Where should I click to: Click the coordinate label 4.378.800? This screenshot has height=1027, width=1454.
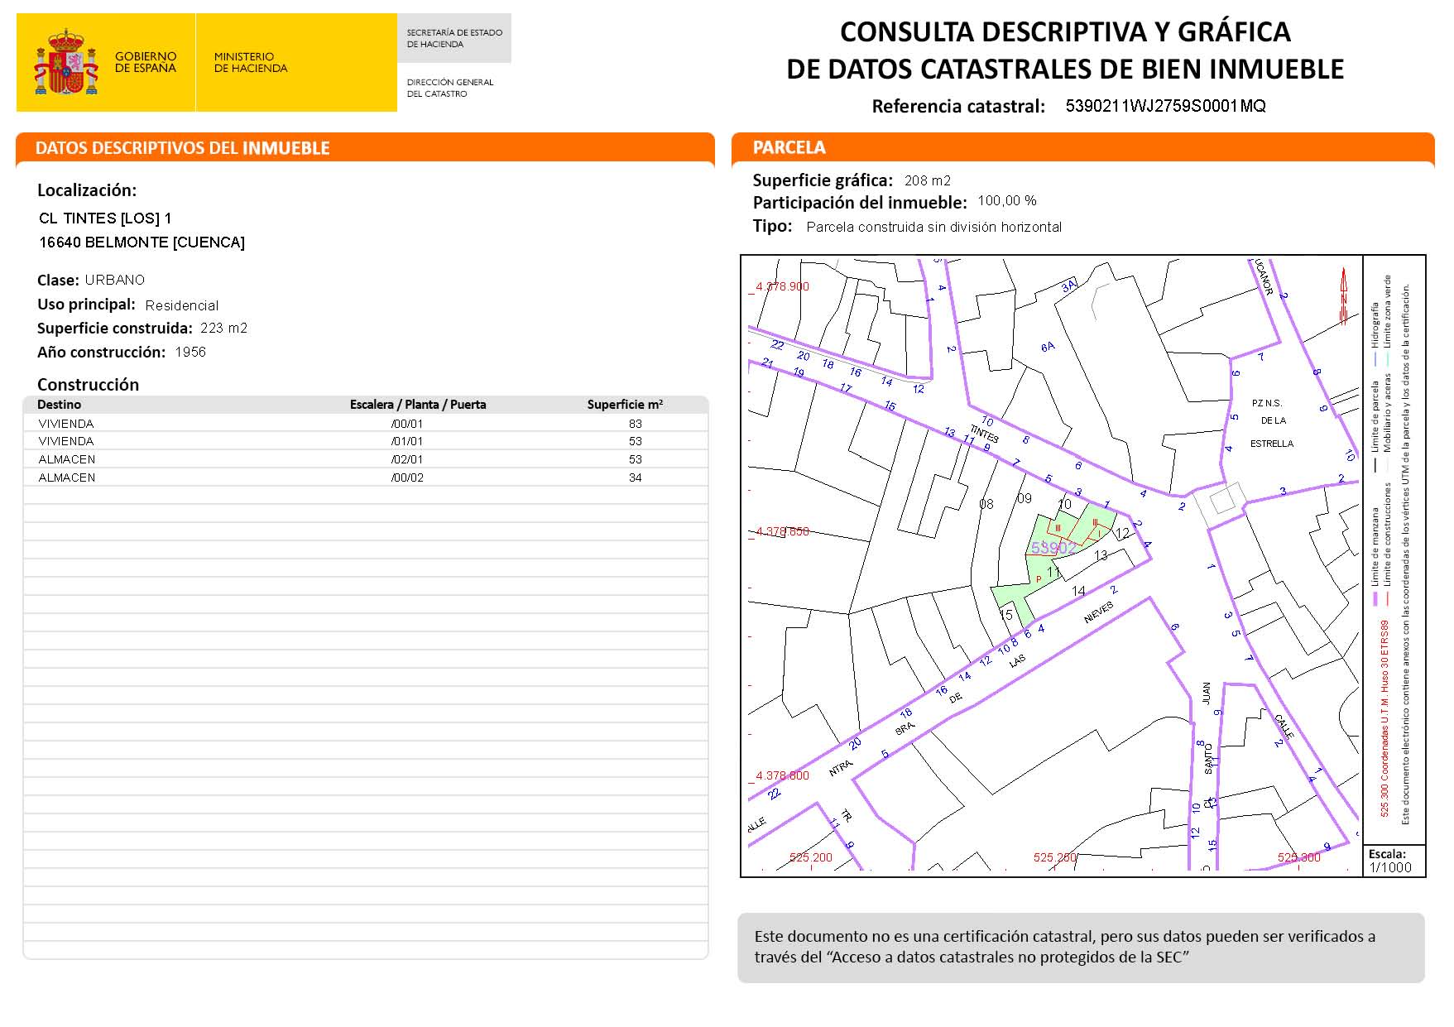click(782, 775)
